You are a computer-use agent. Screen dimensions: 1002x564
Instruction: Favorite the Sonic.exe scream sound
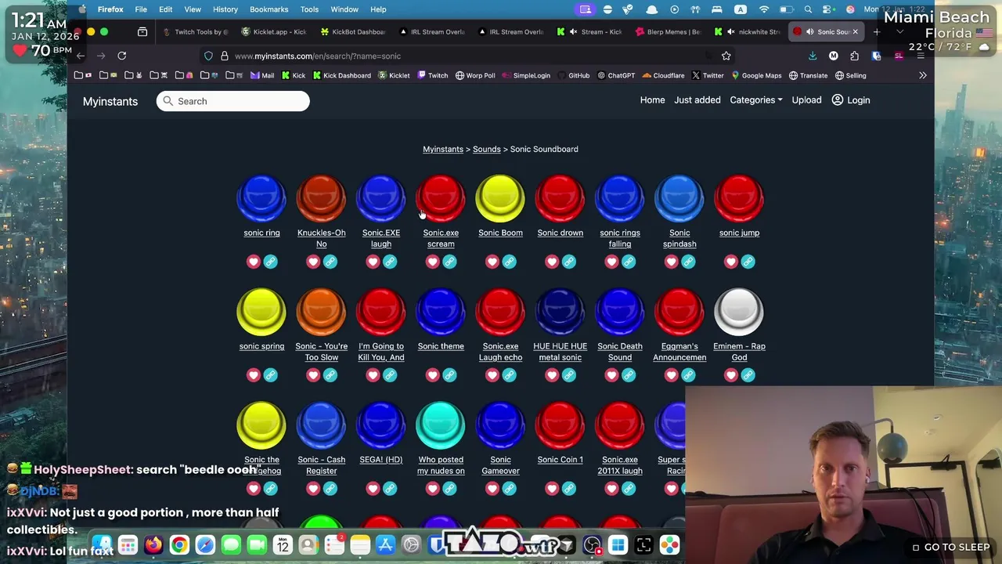[x=432, y=262]
